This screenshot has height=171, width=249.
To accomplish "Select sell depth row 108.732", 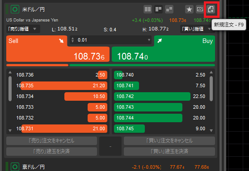I will coord(62,118).
